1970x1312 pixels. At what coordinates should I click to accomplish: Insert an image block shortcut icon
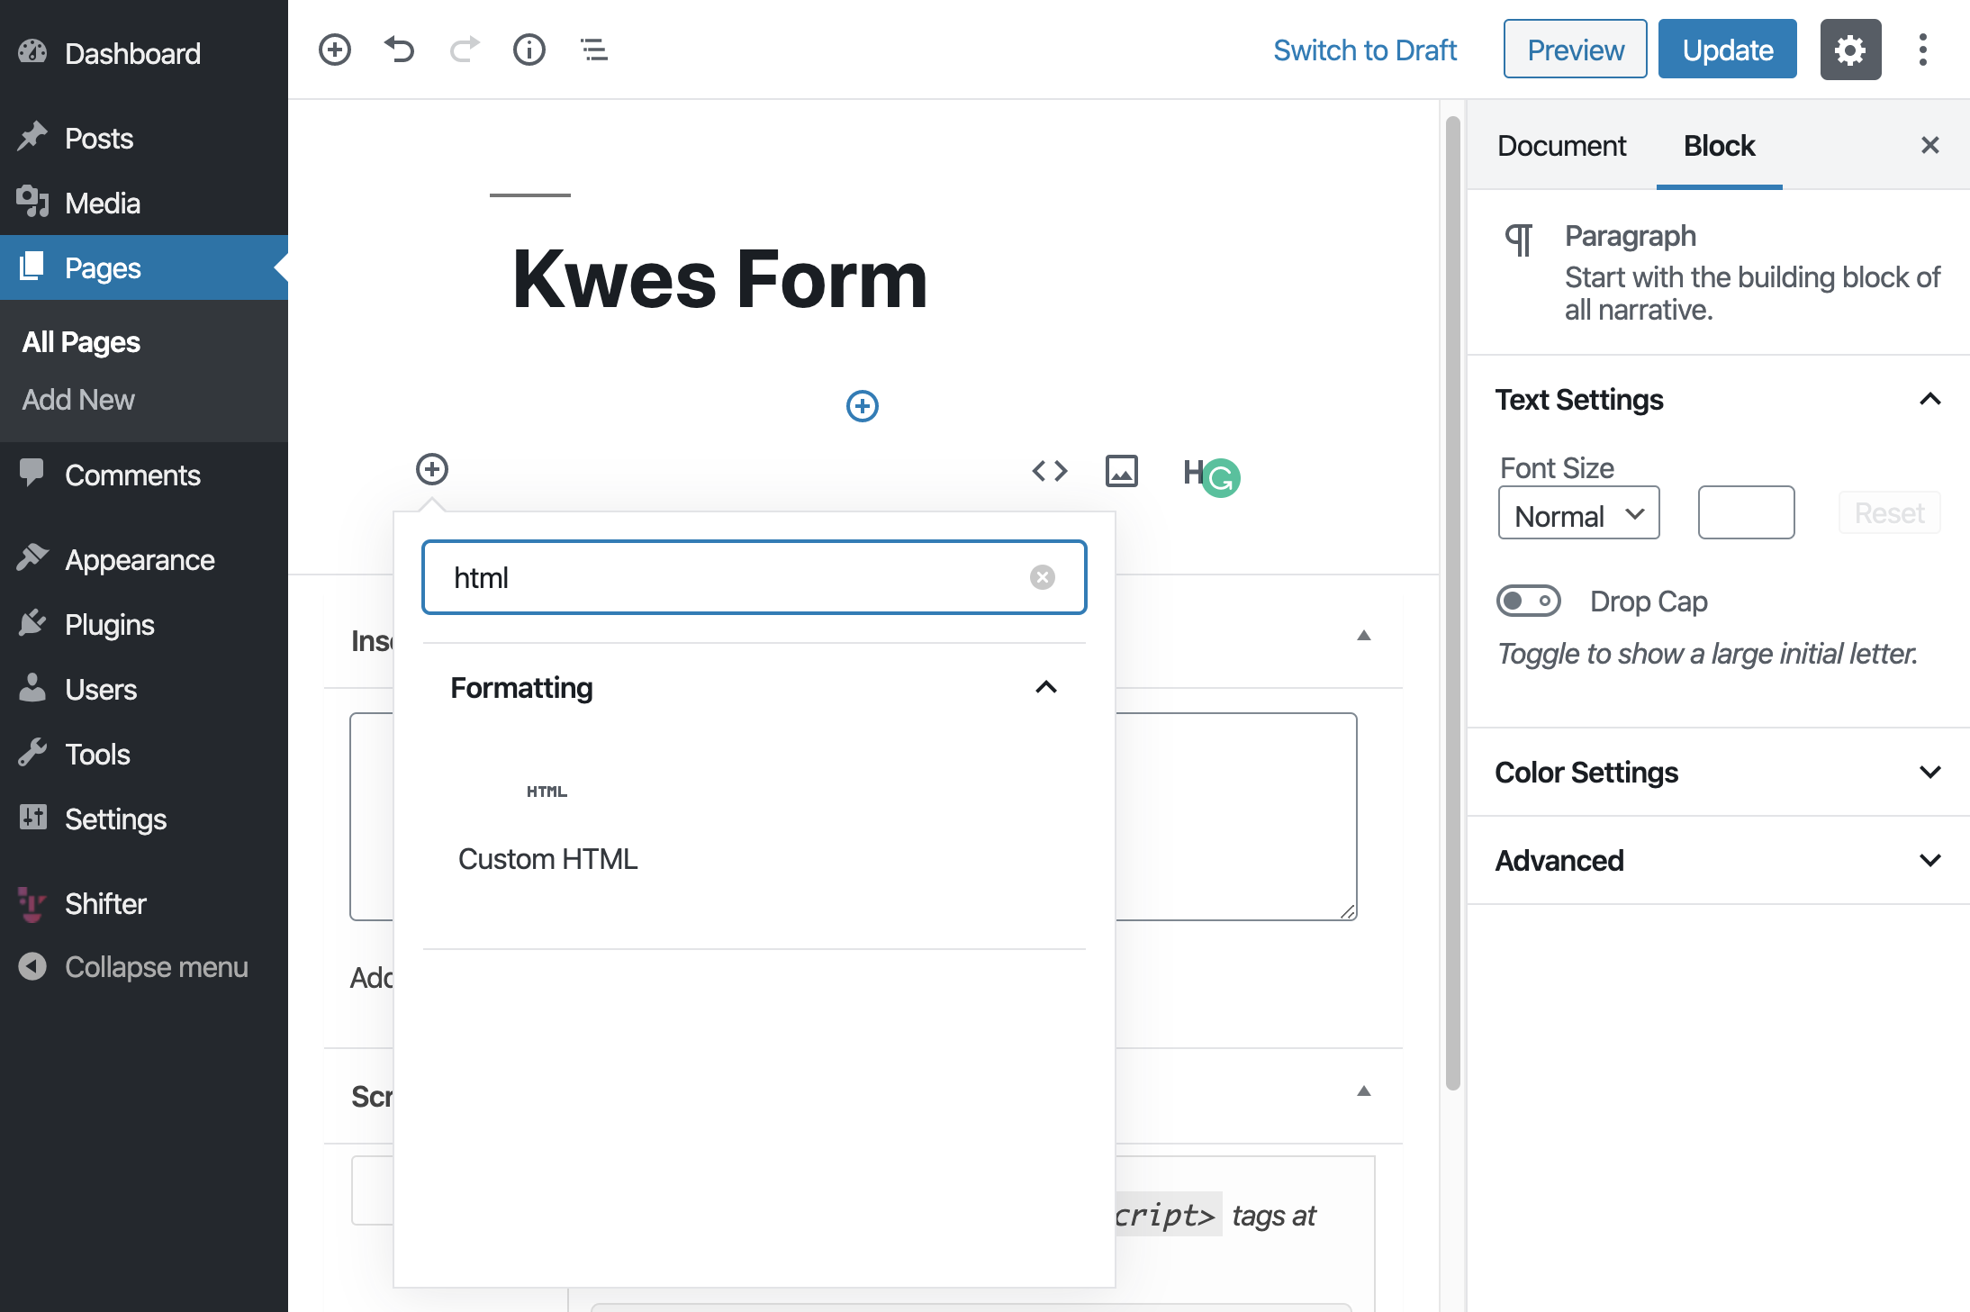(1122, 471)
